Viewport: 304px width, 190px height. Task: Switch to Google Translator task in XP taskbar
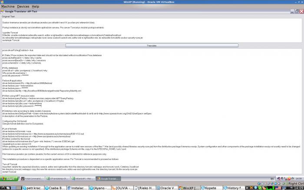click(109, 179)
